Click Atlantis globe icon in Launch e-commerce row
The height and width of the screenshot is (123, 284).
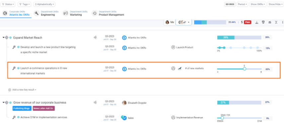[x=124, y=69]
